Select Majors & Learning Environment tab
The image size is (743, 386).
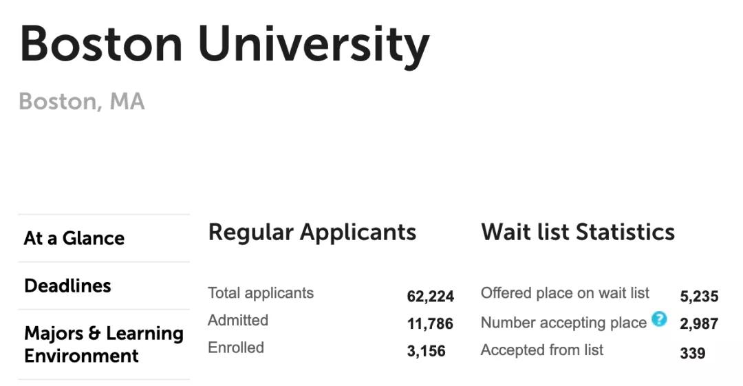click(104, 344)
